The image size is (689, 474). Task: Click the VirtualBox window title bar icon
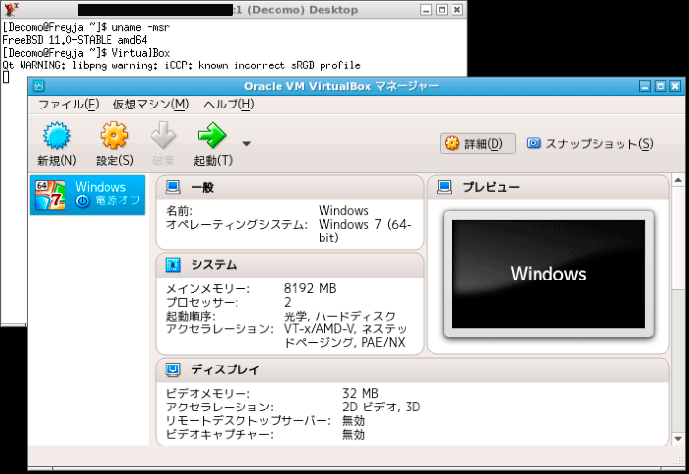coord(39,85)
